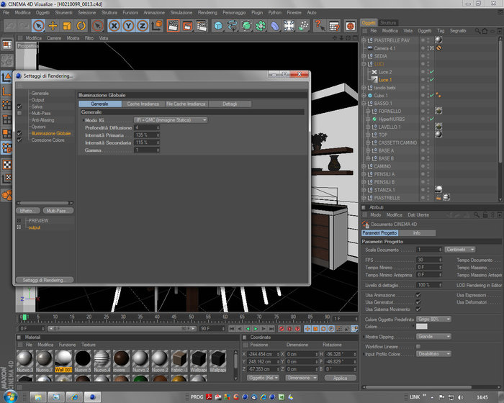Viewport: 504px width, 403px height.
Task: Select the Move tool in toolbar
Action: [x=53, y=26]
